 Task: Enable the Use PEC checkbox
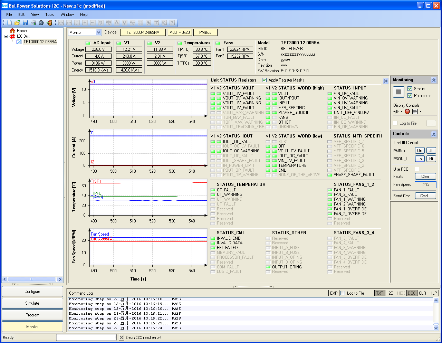416,169
